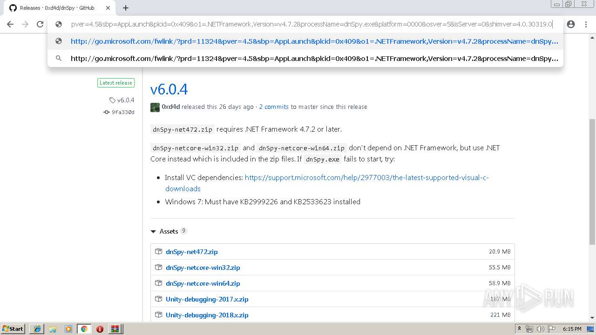Click the globe icon in the address bar
The image size is (596, 335).
coord(59,24)
